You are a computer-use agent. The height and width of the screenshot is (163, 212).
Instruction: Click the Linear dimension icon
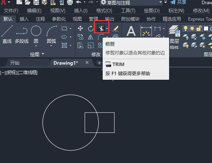158,28
